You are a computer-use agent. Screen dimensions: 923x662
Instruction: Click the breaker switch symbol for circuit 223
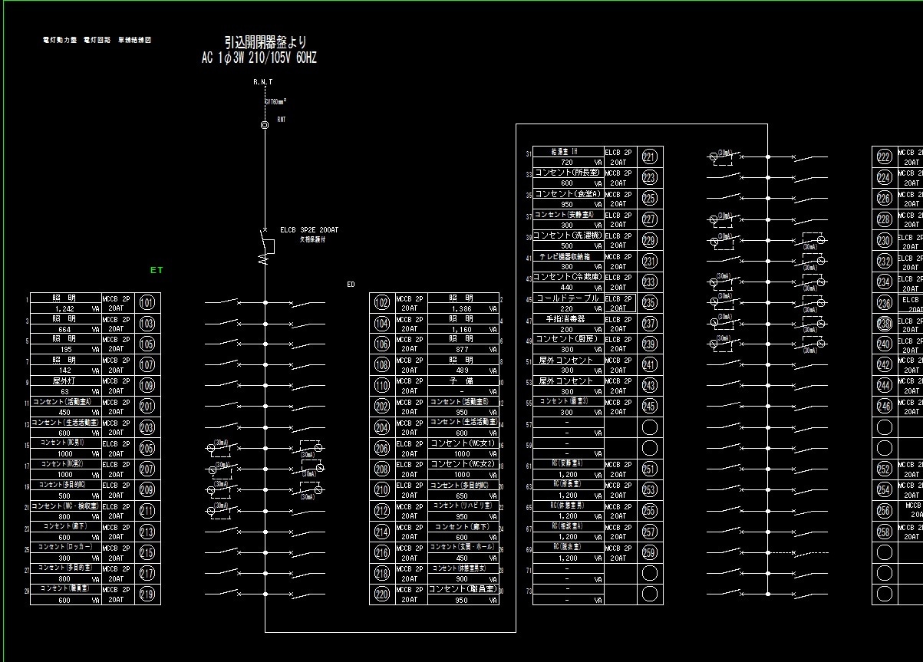(x=725, y=176)
